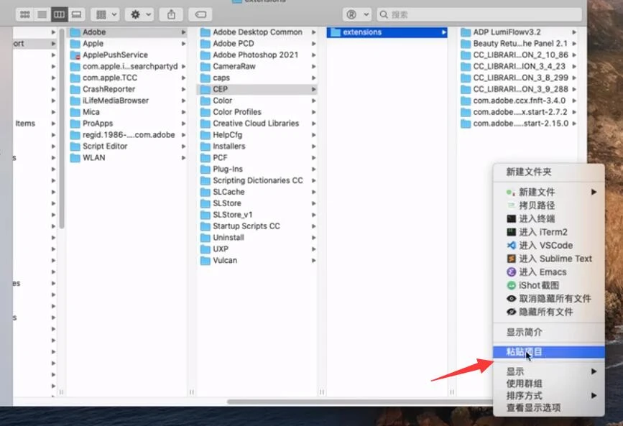623x426 pixels.
Task: Click the Color Profiles folder icon
Action: [206, 113]
